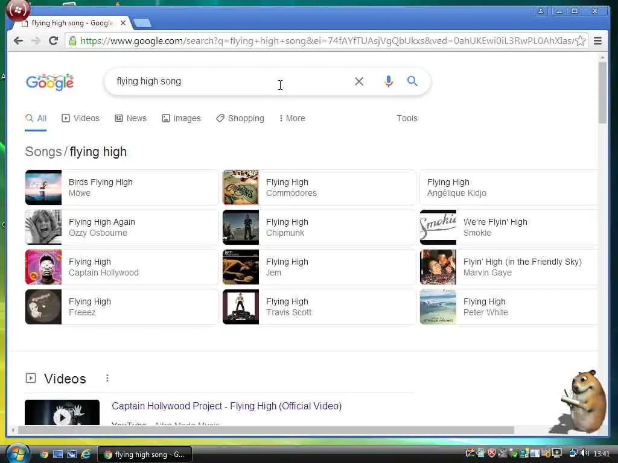Open Flying High Again by Ozzy Osbourne
The width and height of the screenshot is (618, 463).
[x=121, y=227]
